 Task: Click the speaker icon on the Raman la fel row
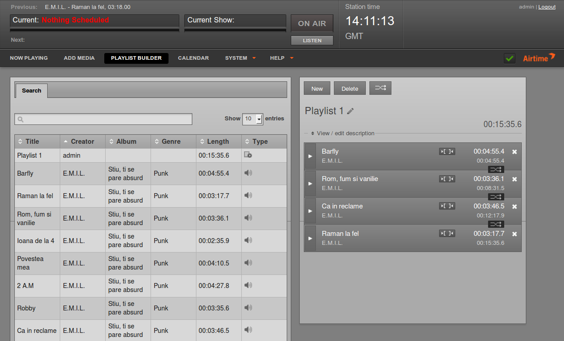[x=248, y=195]
